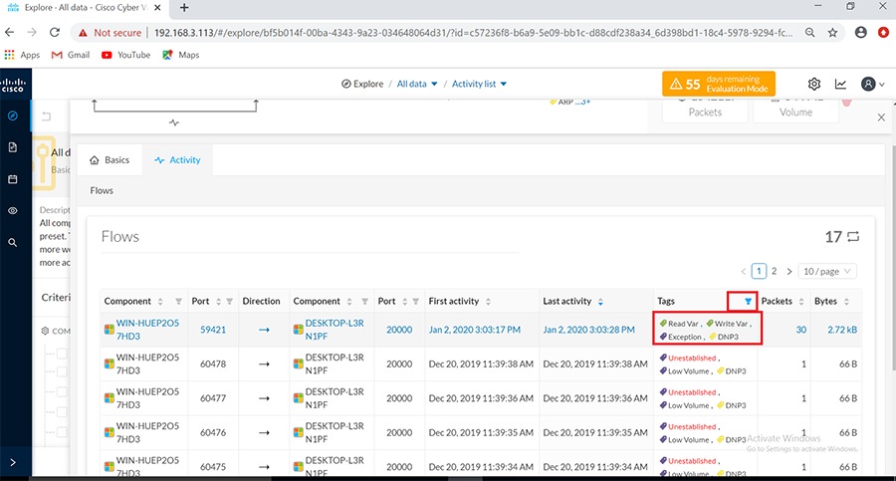
Task: Filter the first Component column
Action: [x=178, y=302]
